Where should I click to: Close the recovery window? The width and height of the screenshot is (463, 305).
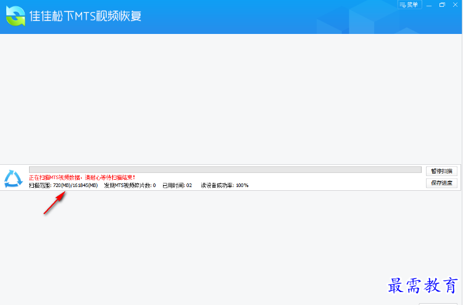(x=455, y=5)
